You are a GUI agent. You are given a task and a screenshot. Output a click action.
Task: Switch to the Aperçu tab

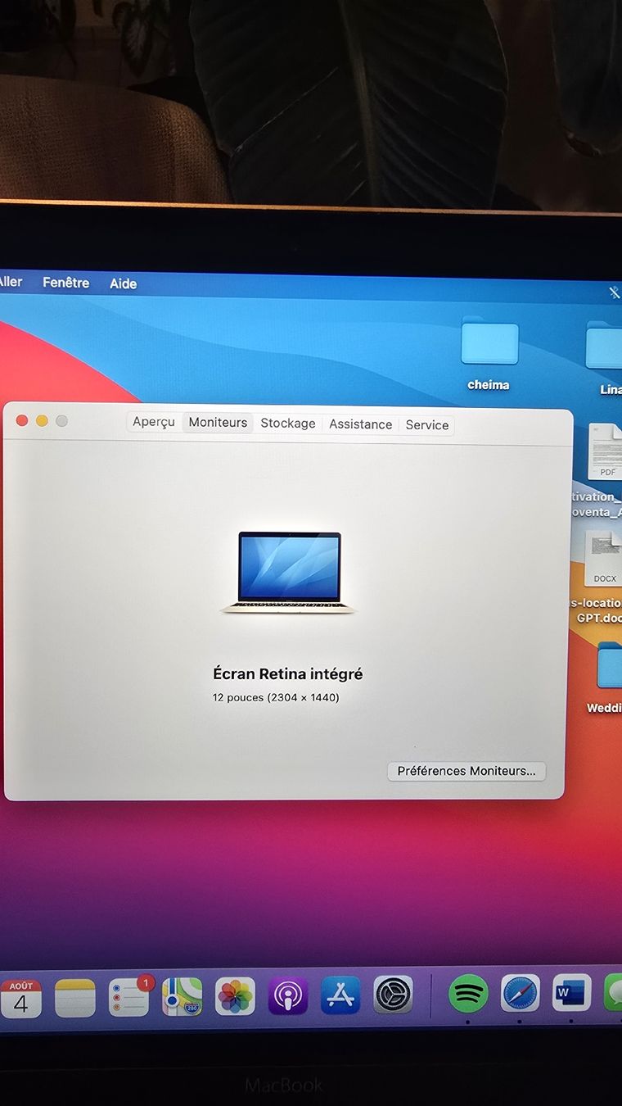click(154, 422)
